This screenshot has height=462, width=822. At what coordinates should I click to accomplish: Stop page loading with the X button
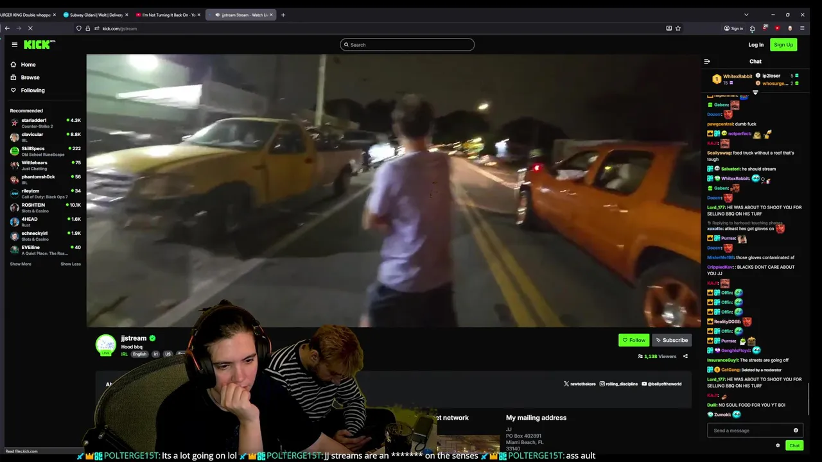pyautogui.click(x=30, y=28)
